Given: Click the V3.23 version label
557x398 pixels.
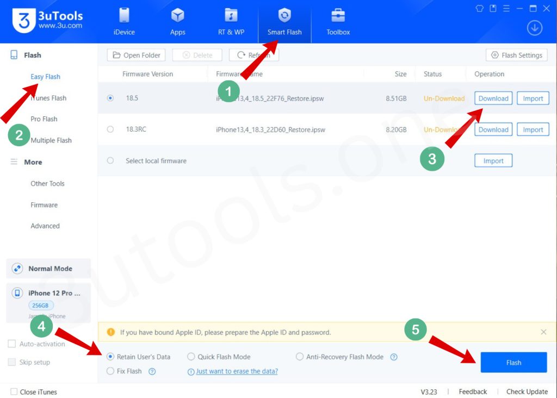Looking at the screenshot, I should click(x=429, y=392).
